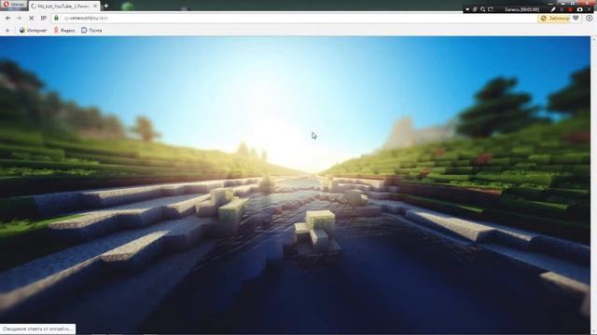Viewport: 597px width, 335px height.
Task: Take a screenshot with camera icon
Action: pyautogui.click(x=579, y=9)
